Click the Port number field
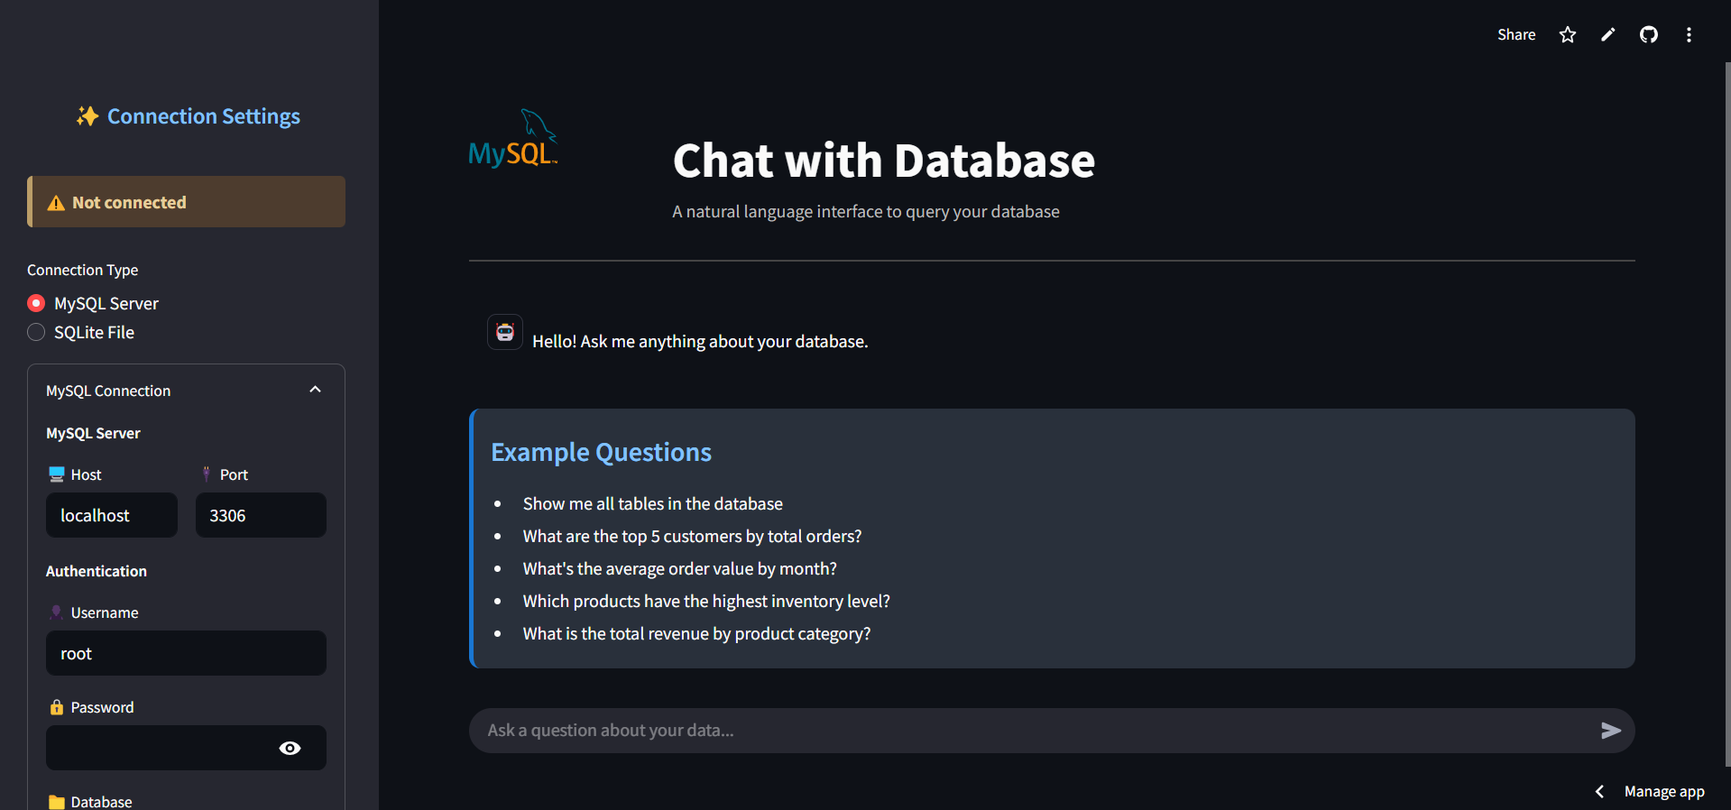Screen dimensions: 1731x810 point(261,515)
